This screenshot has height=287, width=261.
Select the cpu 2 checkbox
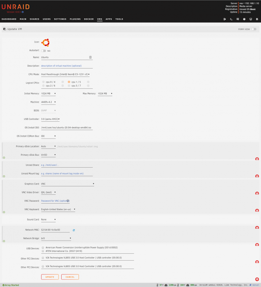pyautogui.click(x=43, y=85)
